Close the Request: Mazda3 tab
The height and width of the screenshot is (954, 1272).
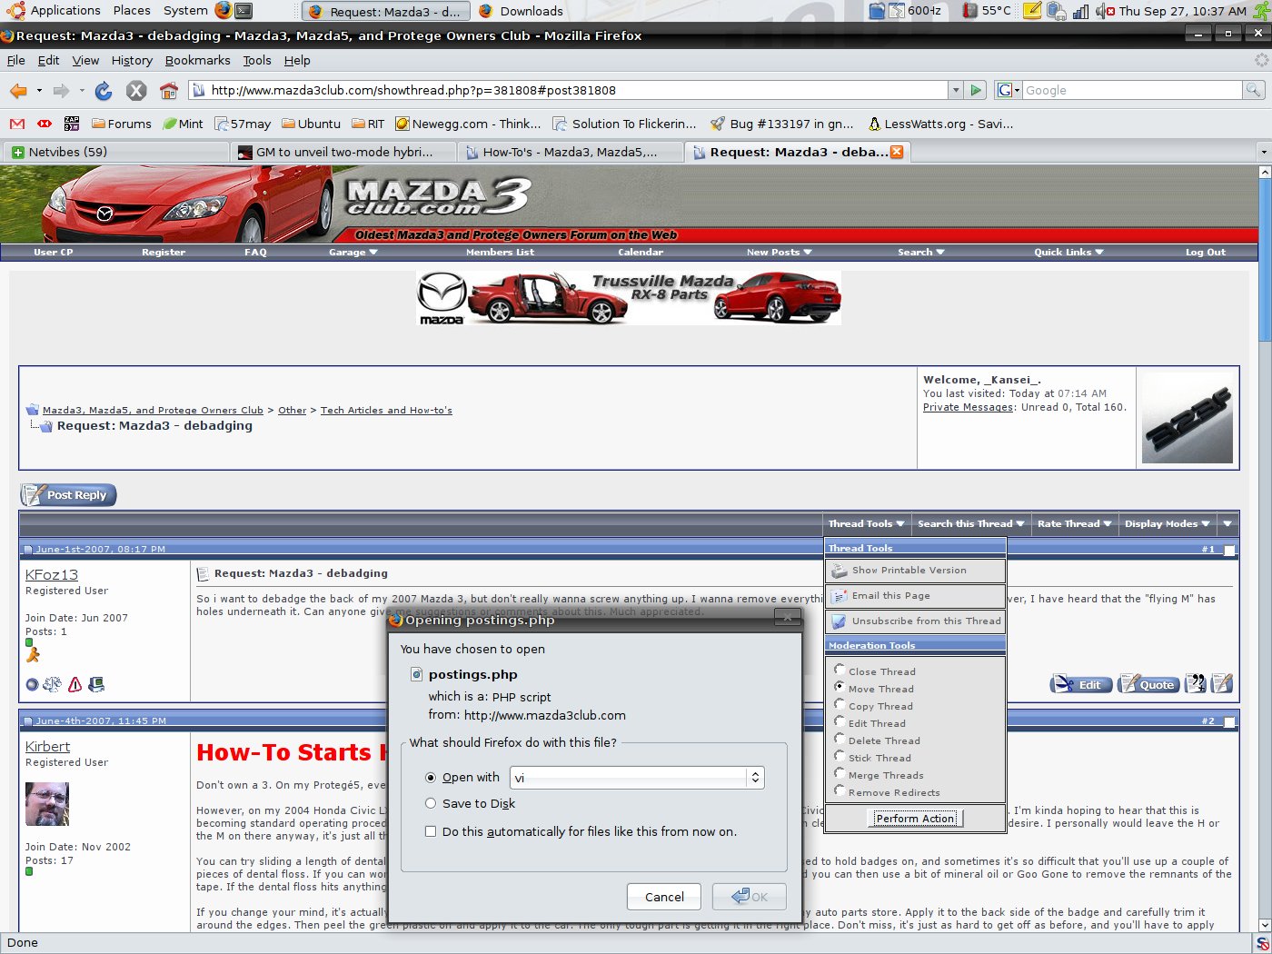click(897, 152)
